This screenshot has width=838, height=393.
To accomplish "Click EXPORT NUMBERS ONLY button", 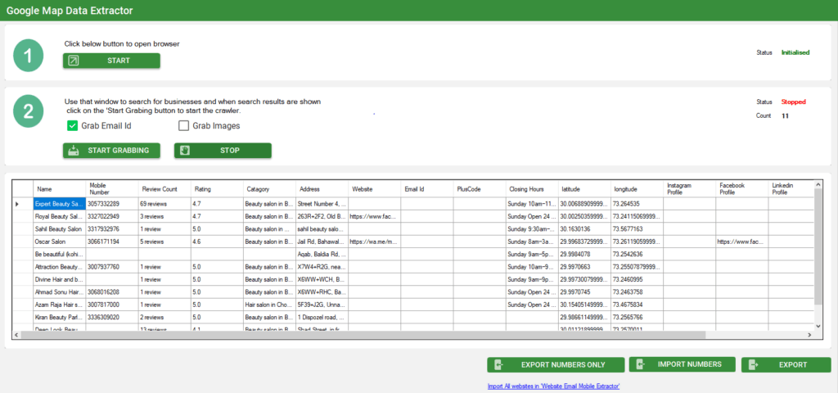I will (x=556, y=364).
